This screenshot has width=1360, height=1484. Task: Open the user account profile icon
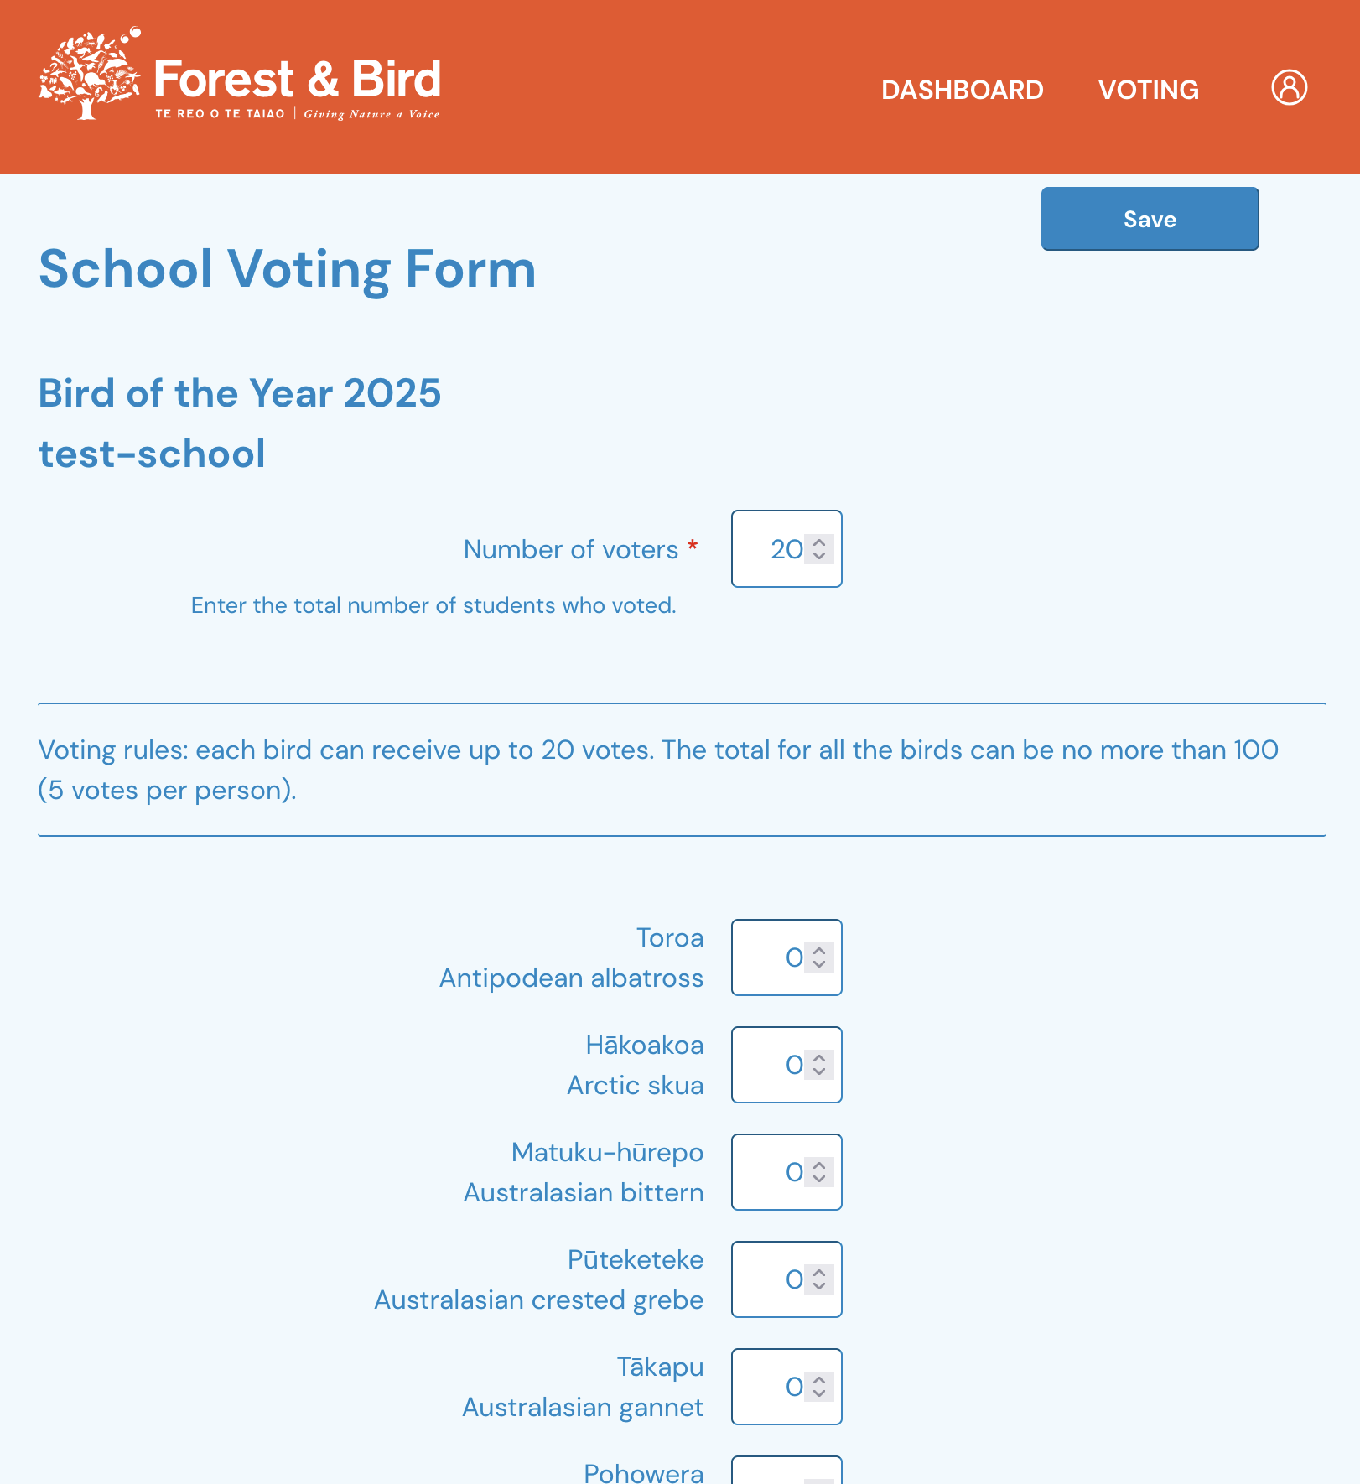pyautogui.click(x=1289, y=87)
